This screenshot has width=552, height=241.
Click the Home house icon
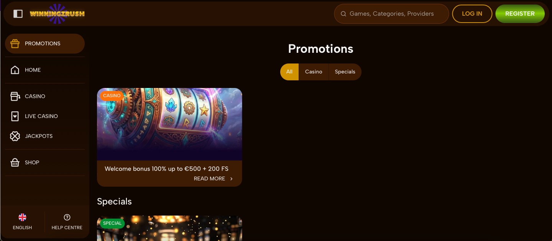click(15, 70)
